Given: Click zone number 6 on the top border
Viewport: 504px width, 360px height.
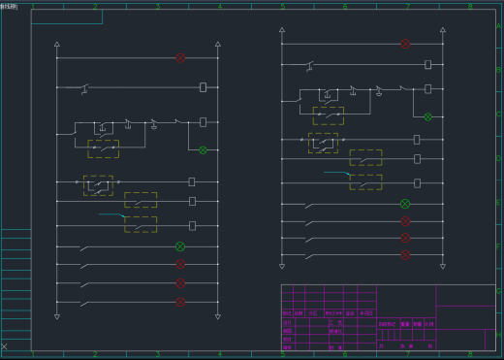Looking at the screenshot, I should [x=345, y=7].
